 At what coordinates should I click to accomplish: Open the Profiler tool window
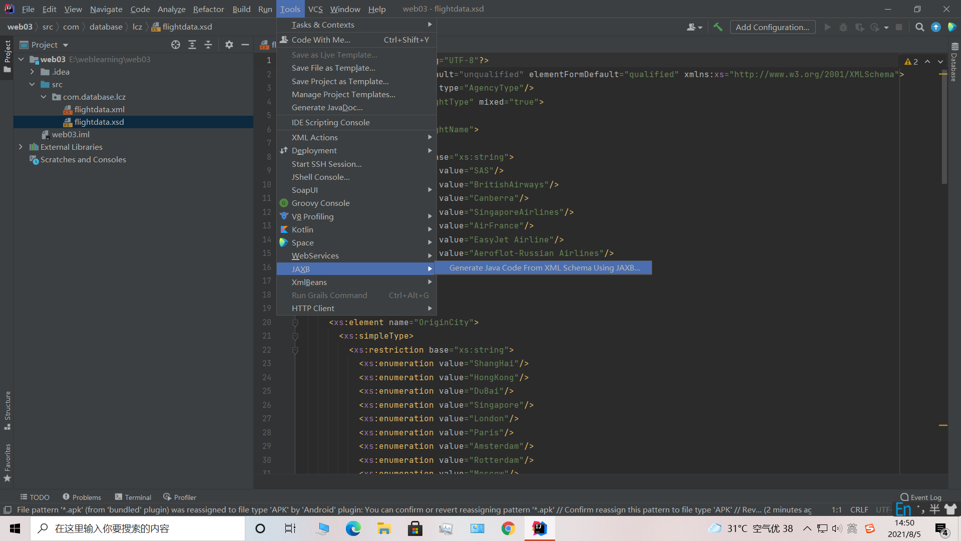pos(180,497)
